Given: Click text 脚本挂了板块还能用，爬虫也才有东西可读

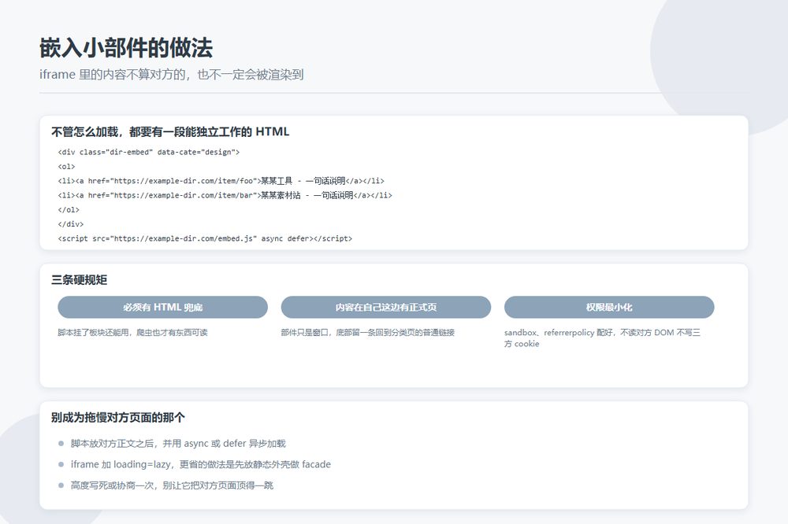Looking at the screenshot, I should pyautogui.click(x=132, y=332).
